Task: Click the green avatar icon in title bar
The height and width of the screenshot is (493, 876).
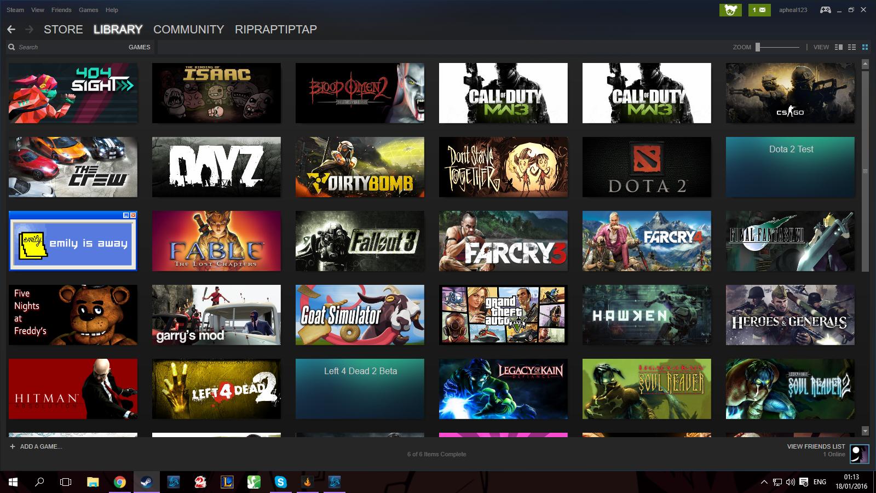Action: tap(730, 10)
